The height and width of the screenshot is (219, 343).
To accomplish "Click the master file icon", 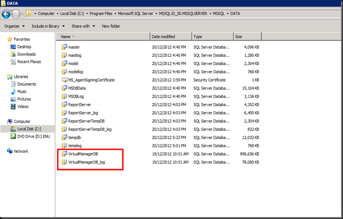I will 64,47.
